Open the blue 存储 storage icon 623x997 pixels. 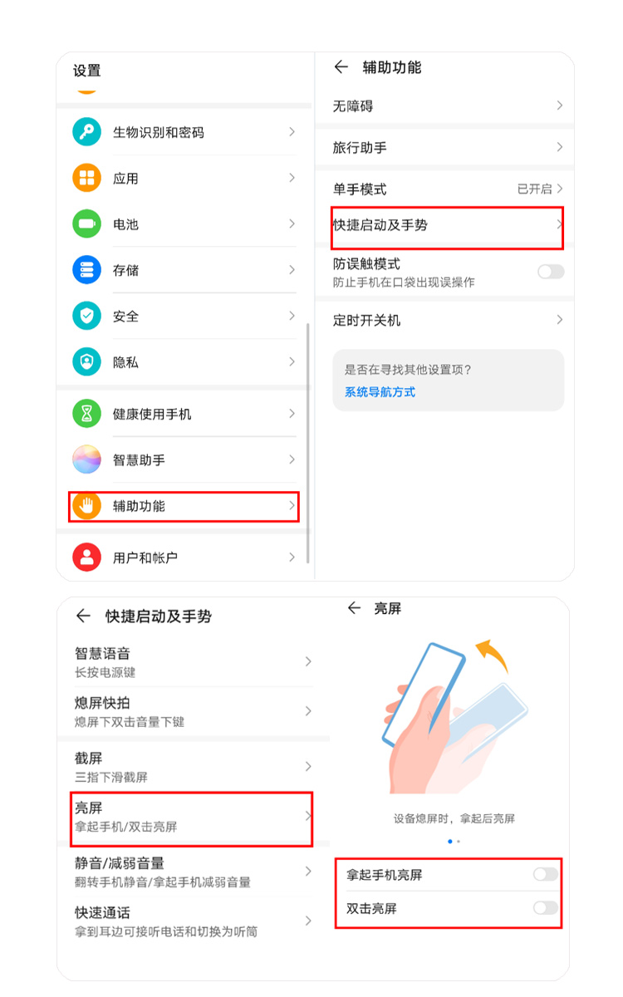click(86, 270)
